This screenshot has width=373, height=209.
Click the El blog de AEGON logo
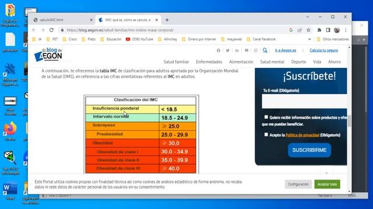48,55
